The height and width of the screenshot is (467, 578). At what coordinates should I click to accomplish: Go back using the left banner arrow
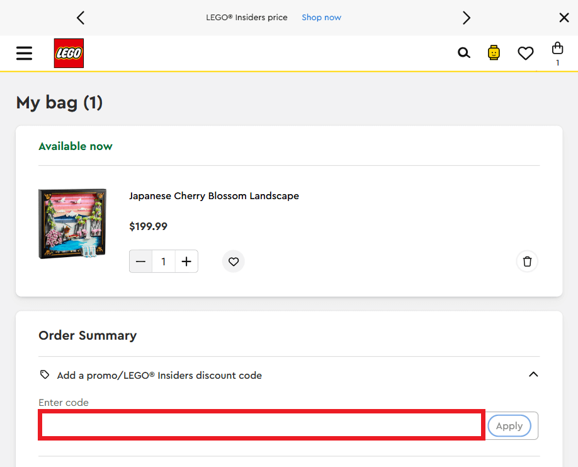pos(81,18)
